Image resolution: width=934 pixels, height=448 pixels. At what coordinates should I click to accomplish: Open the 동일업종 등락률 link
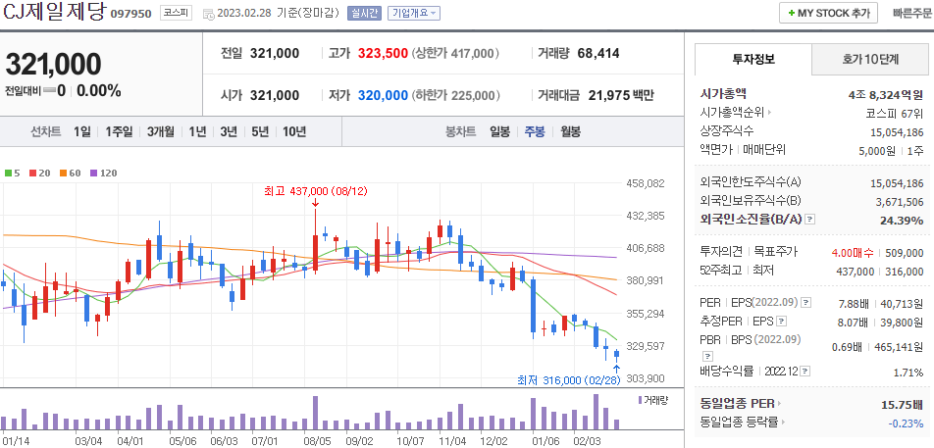[739, 423]
